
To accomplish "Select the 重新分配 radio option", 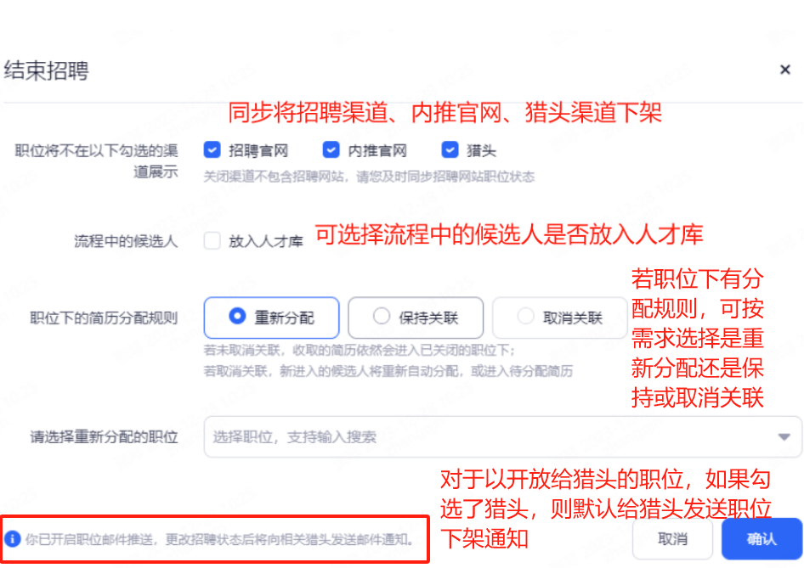I will [x=271, y=318].
